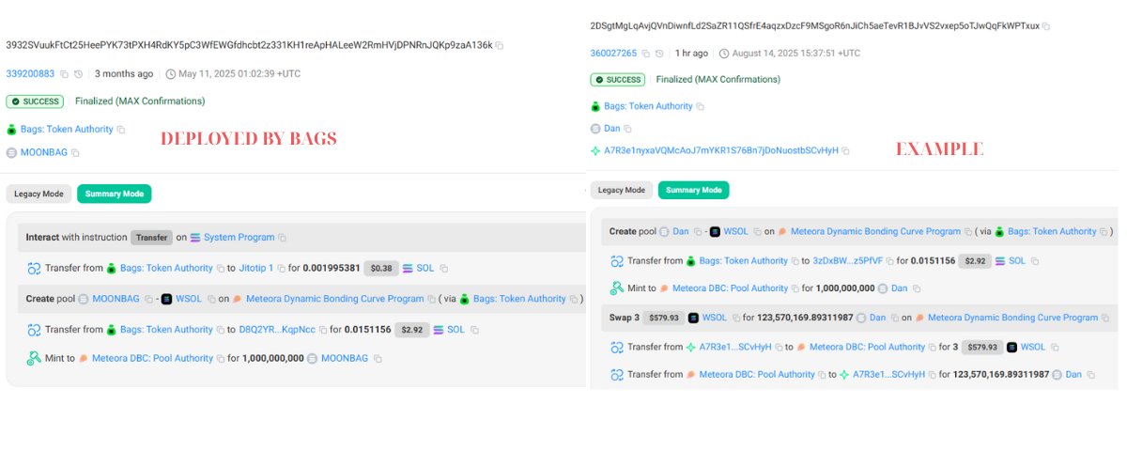The height and width of the screenshot is (451, 1127).
Task: Switch to Legacy Mode in the MOONBAG transaction
Action: (x=39, y=194)
